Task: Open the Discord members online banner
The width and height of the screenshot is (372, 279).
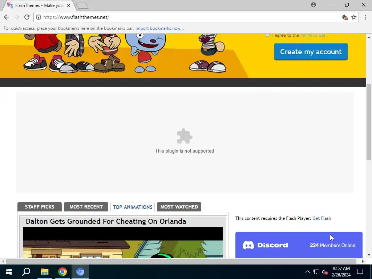Action: 299,245
